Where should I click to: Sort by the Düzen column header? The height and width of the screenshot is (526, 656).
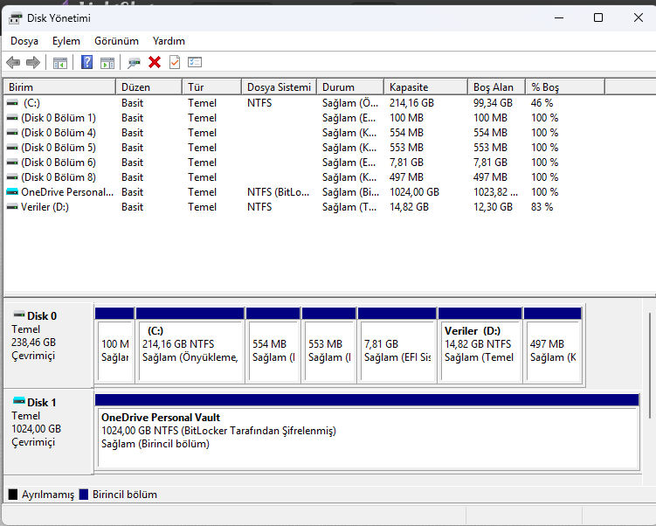[x=149, y=87]
